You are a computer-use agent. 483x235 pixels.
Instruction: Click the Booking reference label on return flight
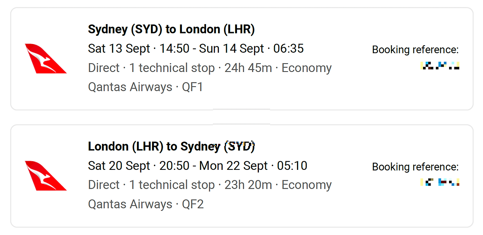415,167
